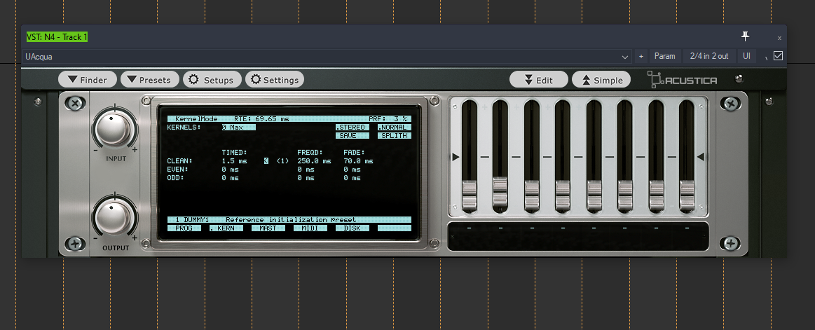Click the Acustica logo
This screenshot has height=330, width=815.
pos(683,79)
